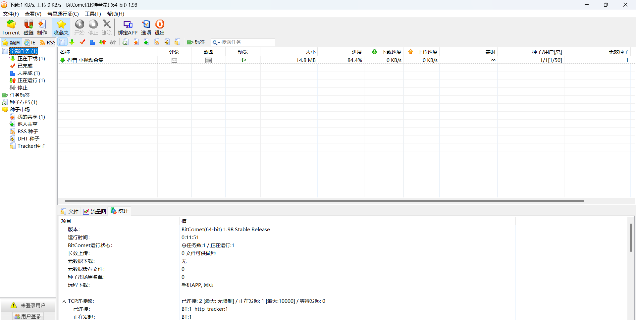
Task: Switch to the IE tab in sidebar
Action: [x=30, y=42]
